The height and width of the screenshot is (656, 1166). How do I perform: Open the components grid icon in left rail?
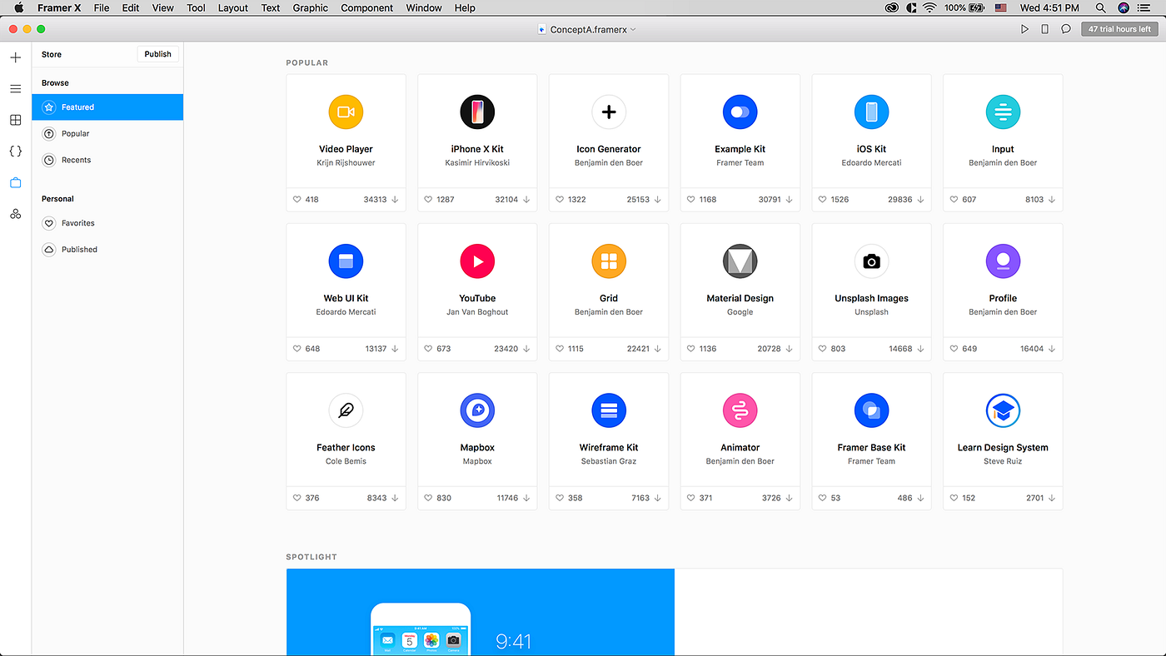click(16, 120)
